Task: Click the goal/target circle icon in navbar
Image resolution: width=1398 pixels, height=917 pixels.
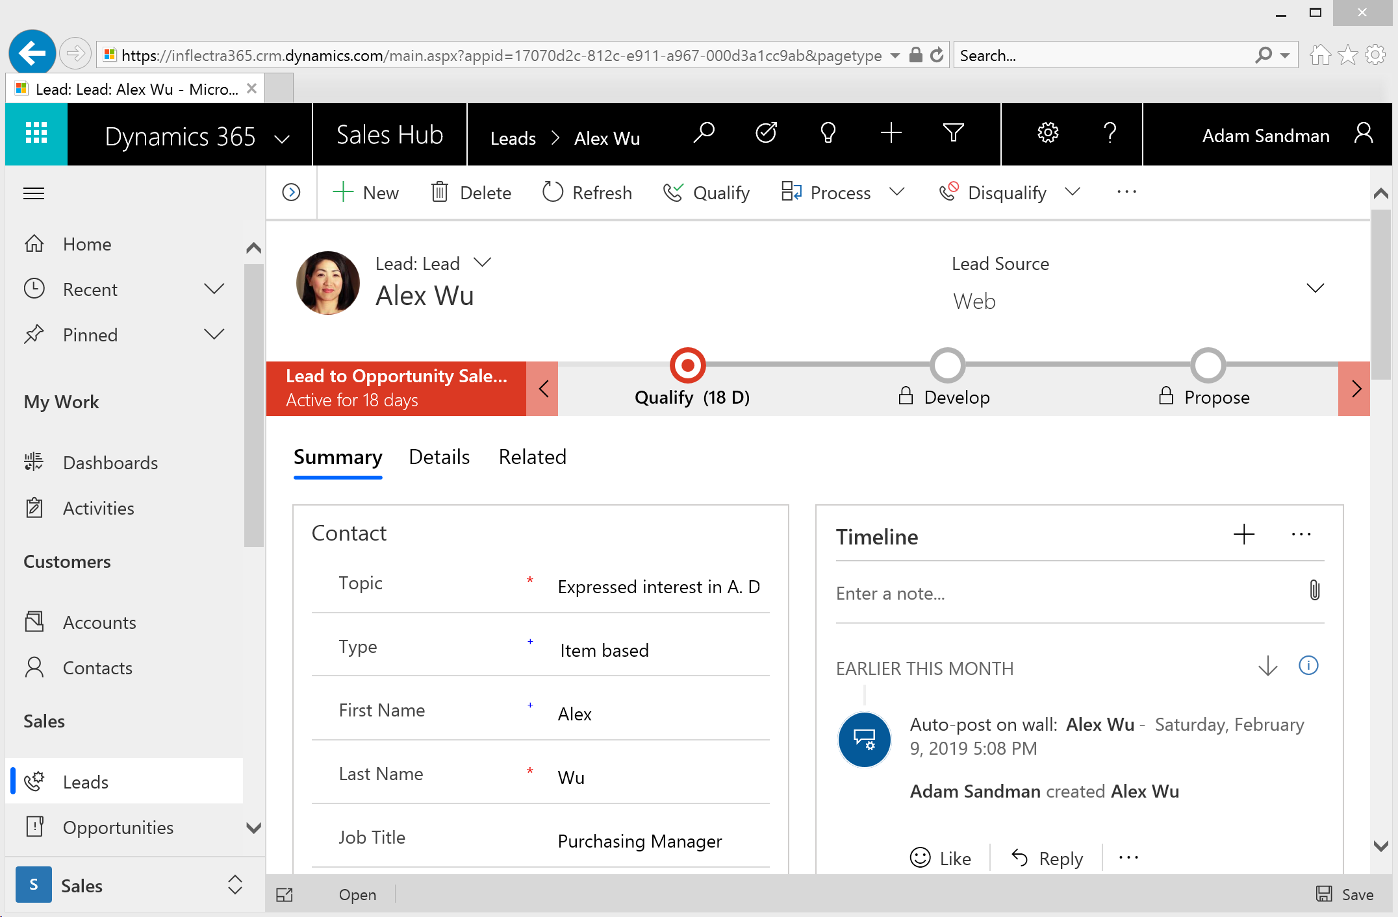Action: pos(765,134)
